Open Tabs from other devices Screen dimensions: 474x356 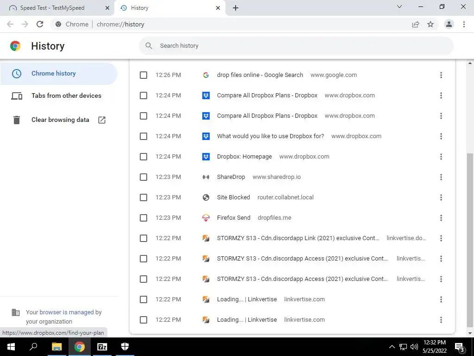point(59,95)
